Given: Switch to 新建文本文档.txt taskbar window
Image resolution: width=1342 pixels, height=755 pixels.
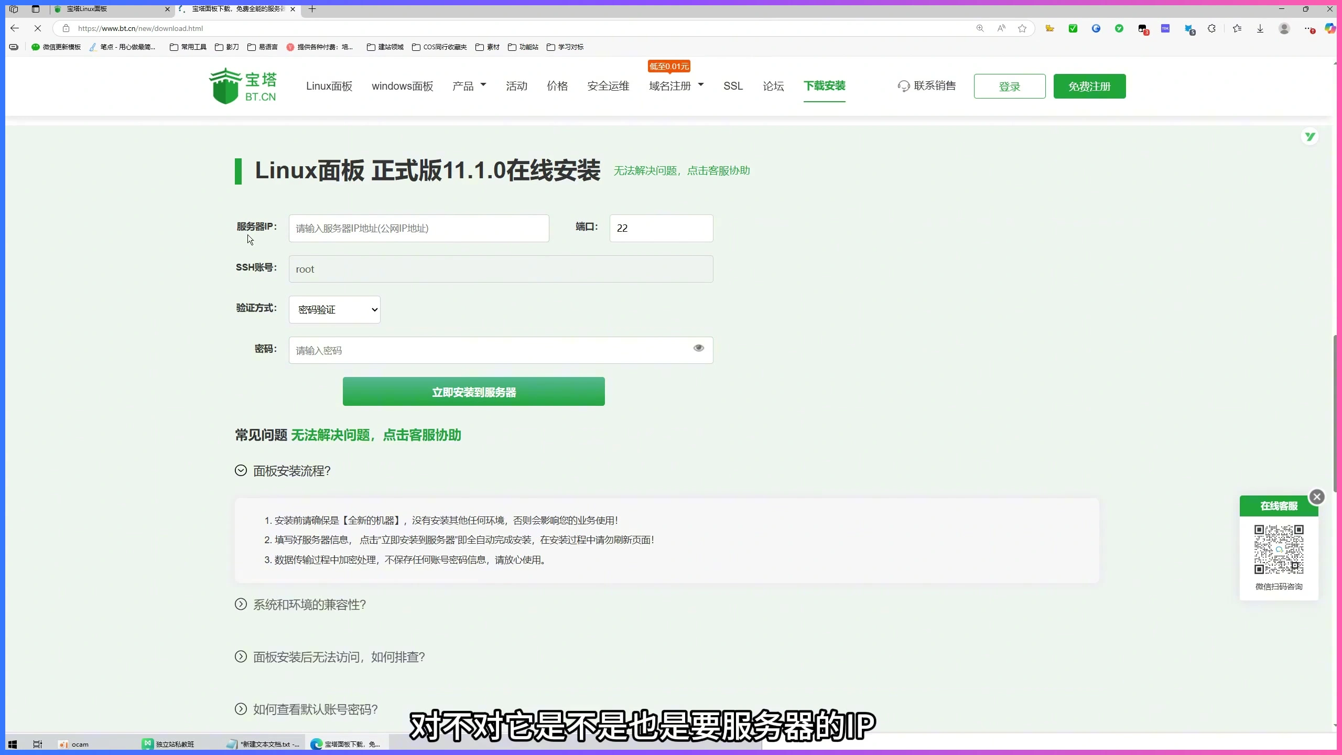Looking at the screenshot, I should coord(263,744).
